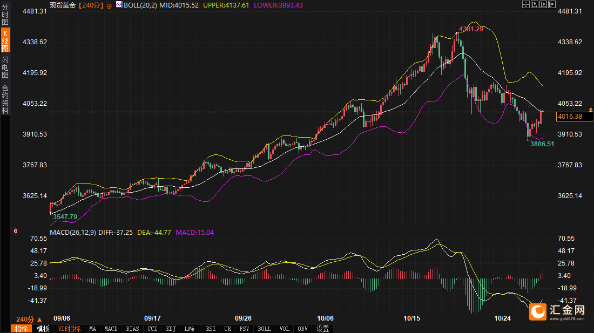Screen dimensions: 594x333
Task: Click the MID:4015.52 value
Action: coord(179,5)
